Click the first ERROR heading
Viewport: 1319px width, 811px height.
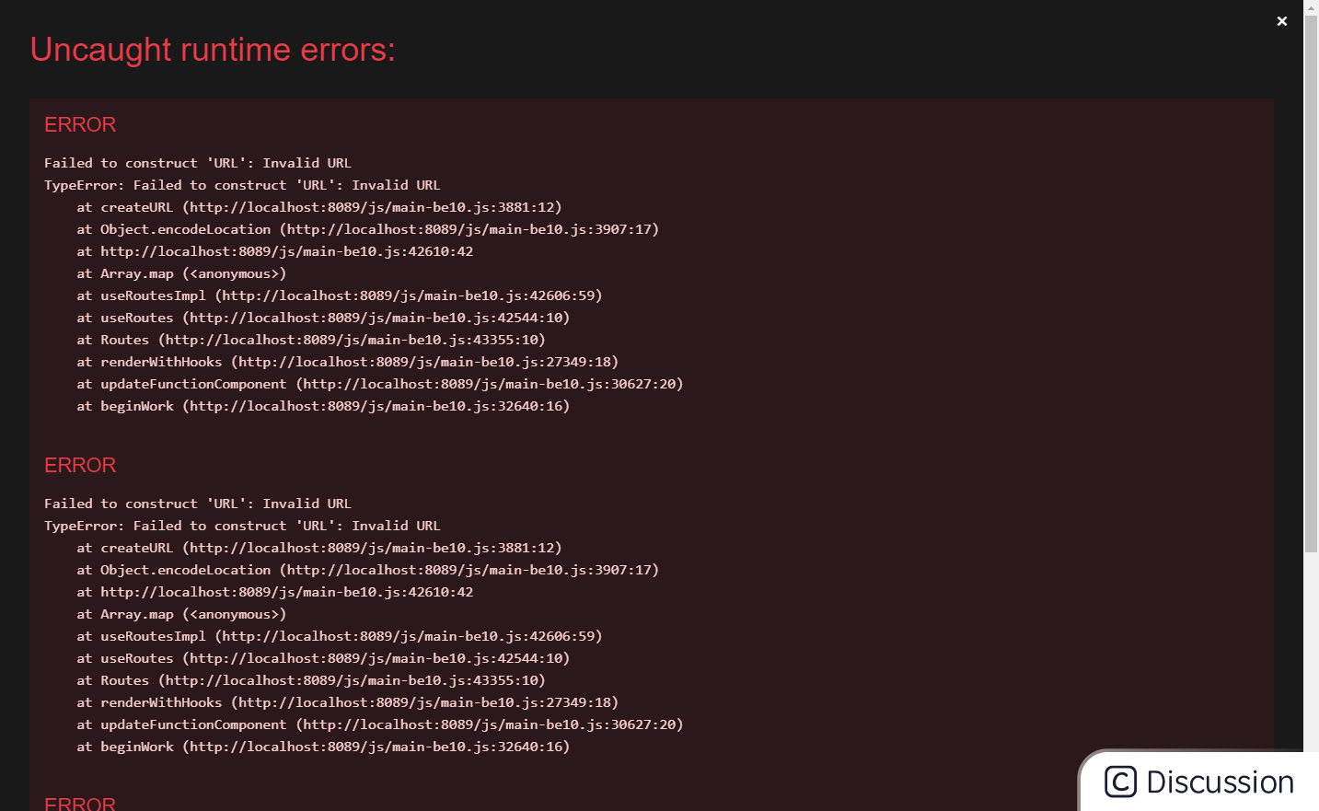pos(79,124)
